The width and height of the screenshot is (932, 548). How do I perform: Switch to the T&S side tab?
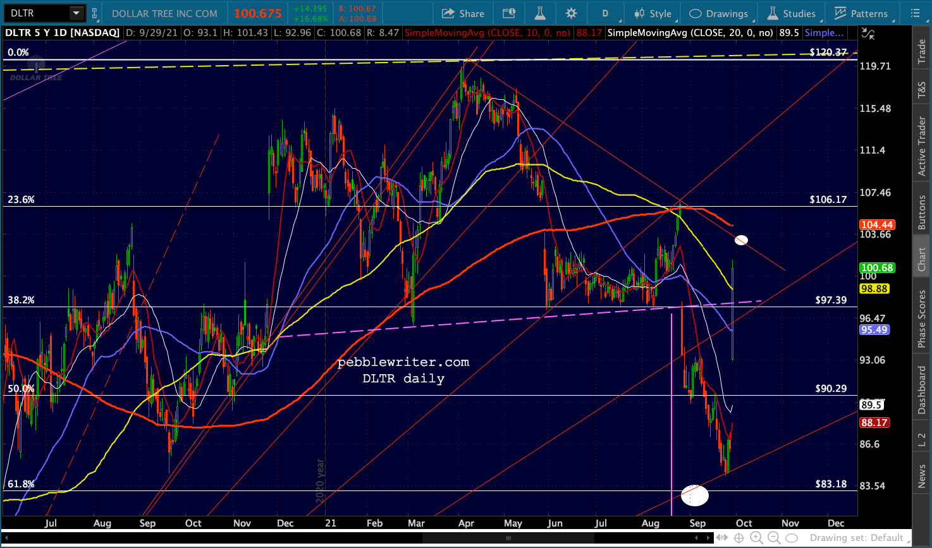tap(922, 91)
